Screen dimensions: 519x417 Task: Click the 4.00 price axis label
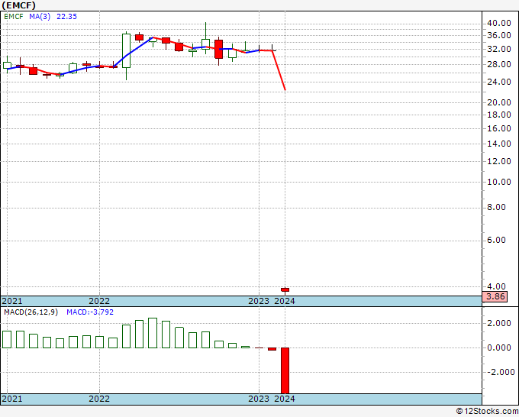[496, 286]
